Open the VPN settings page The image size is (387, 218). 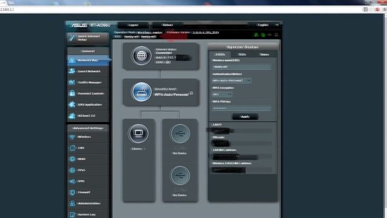coord(88,181)
